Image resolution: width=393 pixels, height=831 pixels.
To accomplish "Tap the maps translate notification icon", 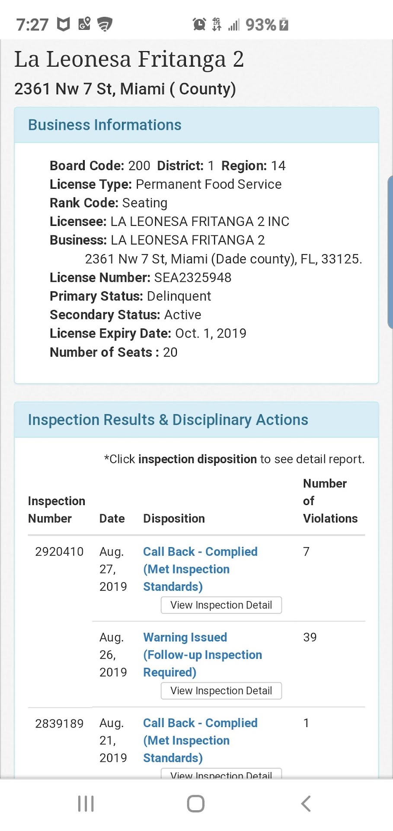I will 84,23.
